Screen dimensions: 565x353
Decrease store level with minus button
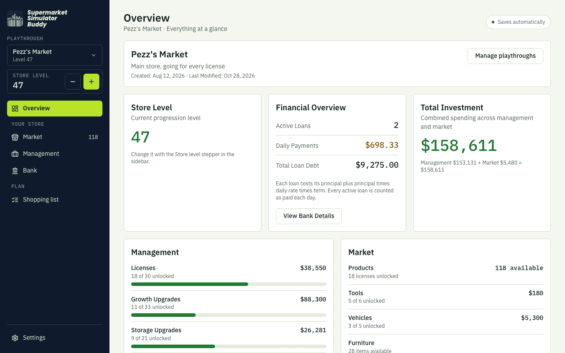(73, 82)
